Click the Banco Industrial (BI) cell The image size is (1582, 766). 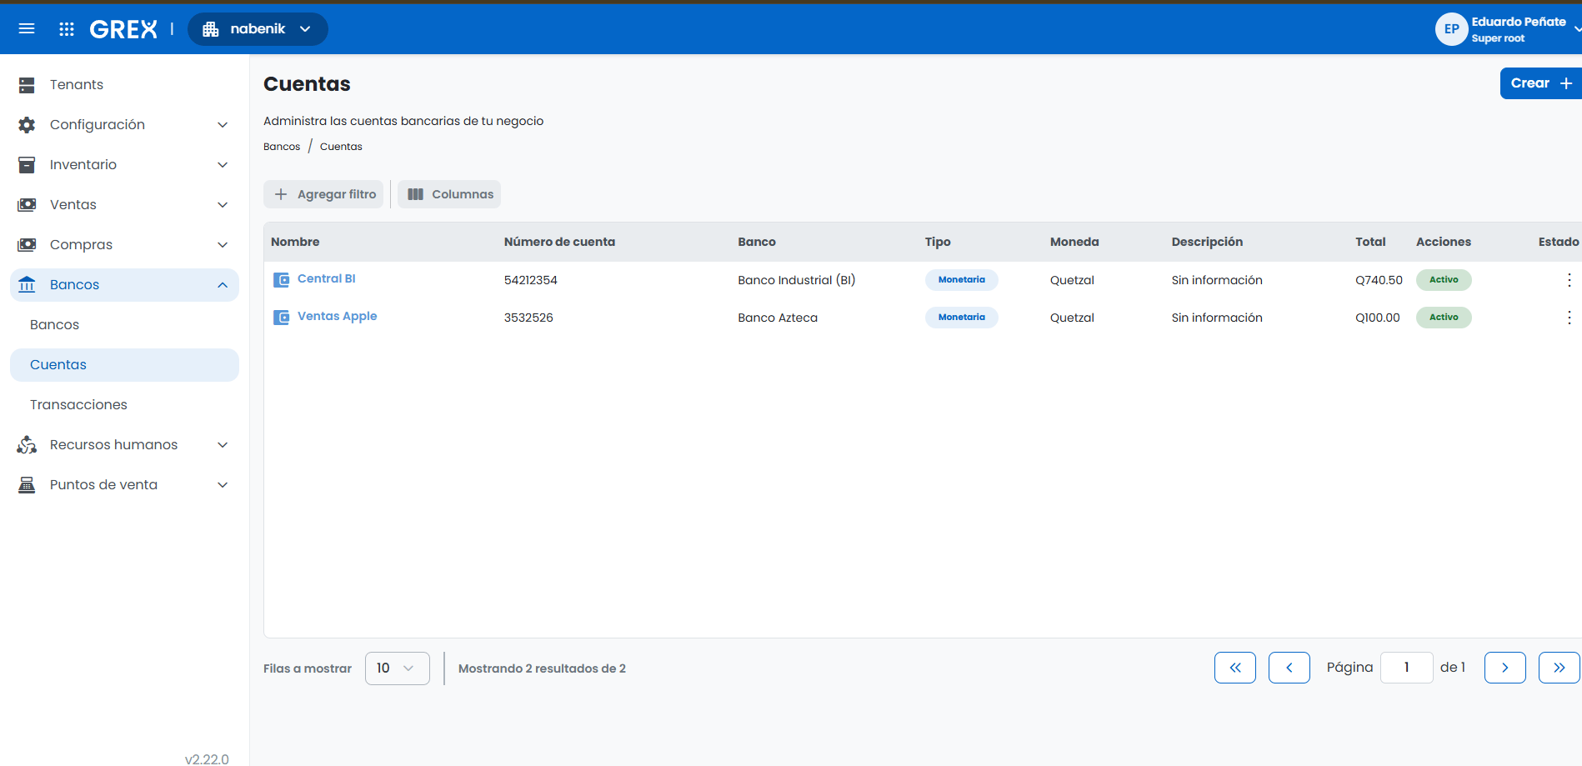[796, 280]
